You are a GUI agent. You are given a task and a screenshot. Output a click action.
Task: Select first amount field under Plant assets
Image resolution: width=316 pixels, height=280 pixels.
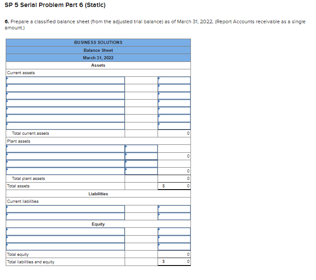click(x=141, y=149)
